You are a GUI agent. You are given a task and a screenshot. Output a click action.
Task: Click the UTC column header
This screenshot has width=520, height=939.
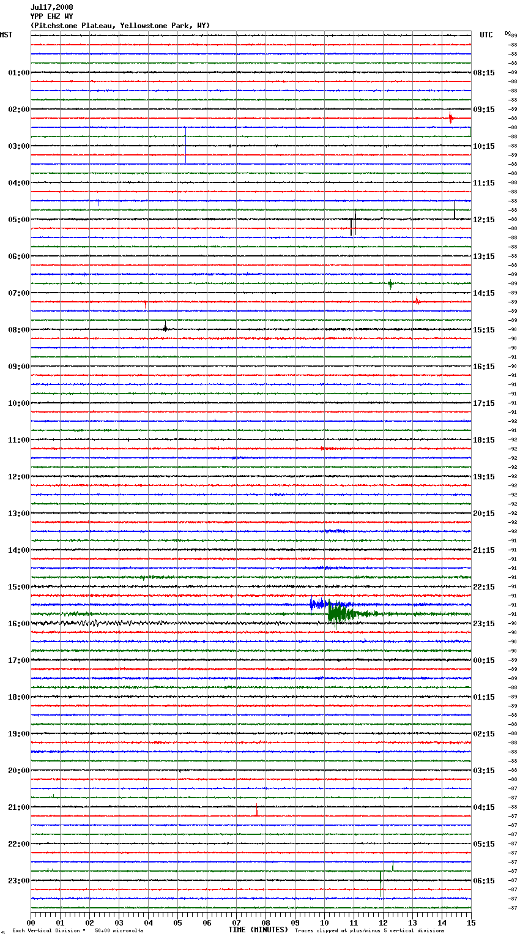click(486, 35)
